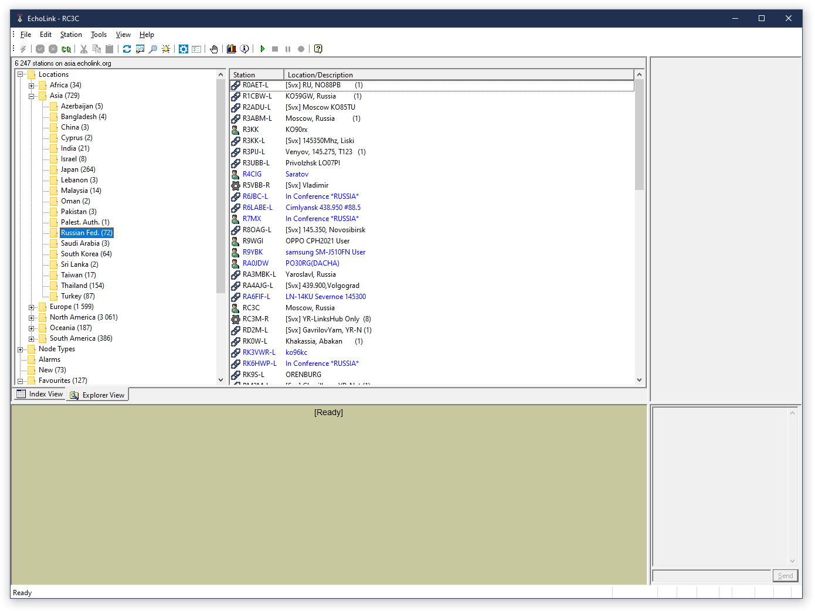Click the repeater icon beside RC3M-R

(x=236, y=319)
